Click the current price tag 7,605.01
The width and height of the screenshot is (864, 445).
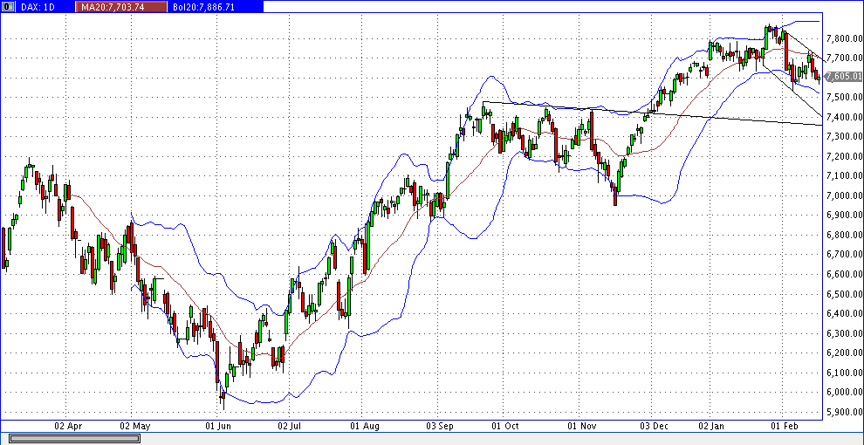[x=844, y=77]
